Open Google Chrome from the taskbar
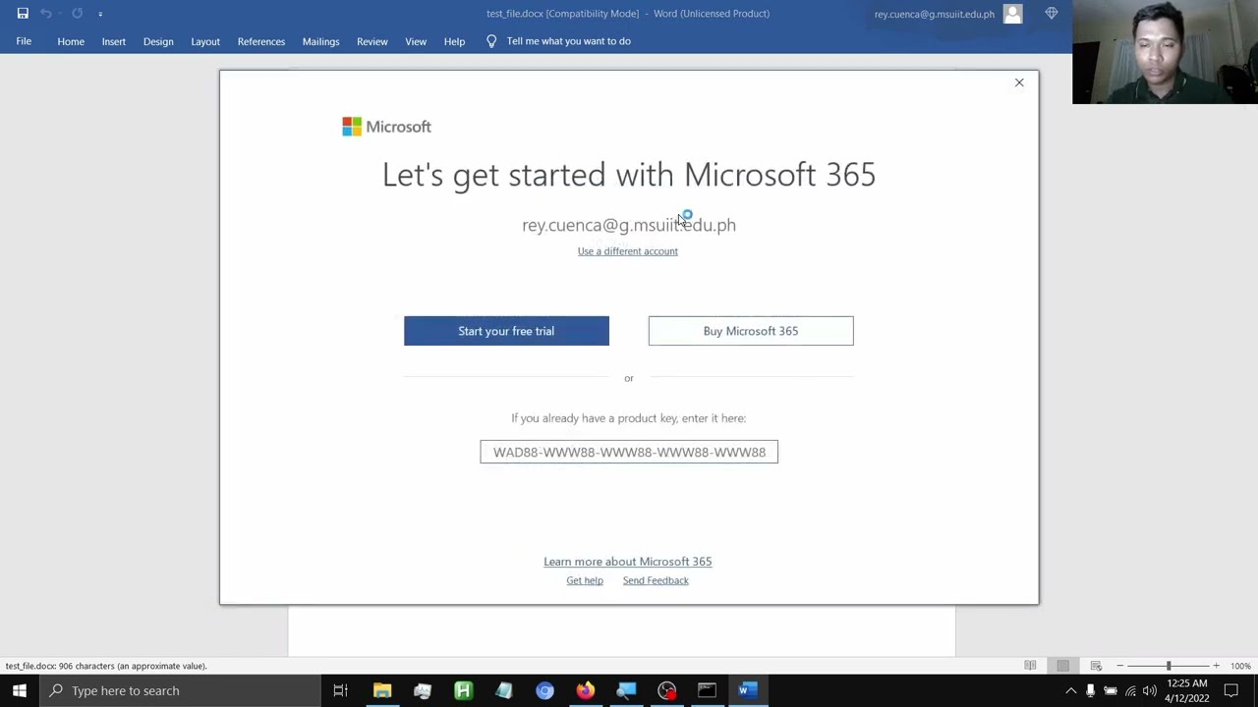 [x=544, y=690]
